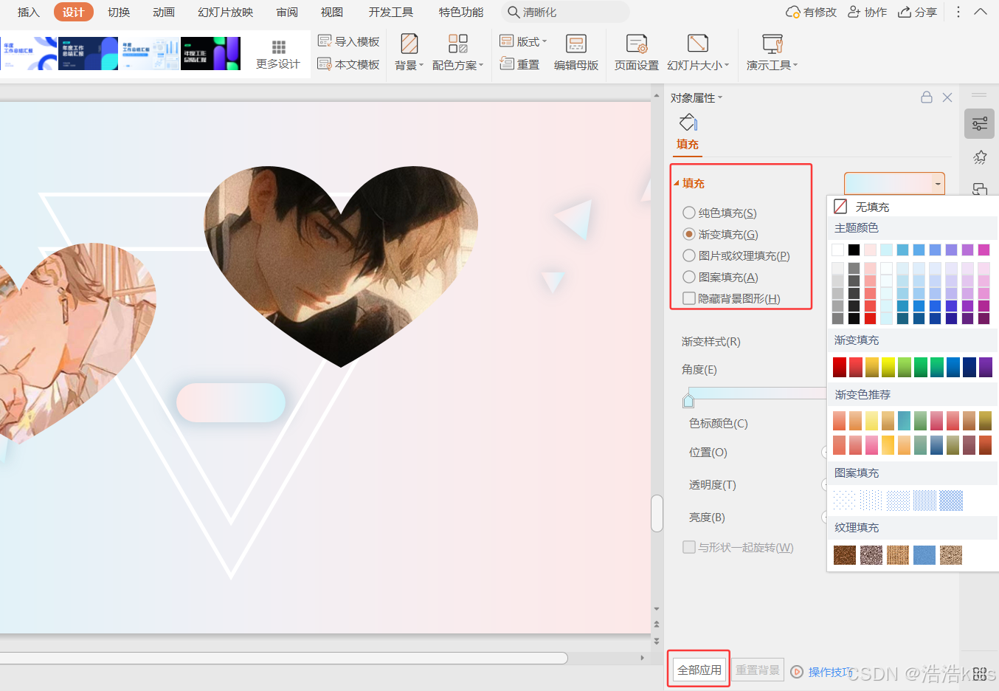Click the 设计 tab

click(74, 12)
